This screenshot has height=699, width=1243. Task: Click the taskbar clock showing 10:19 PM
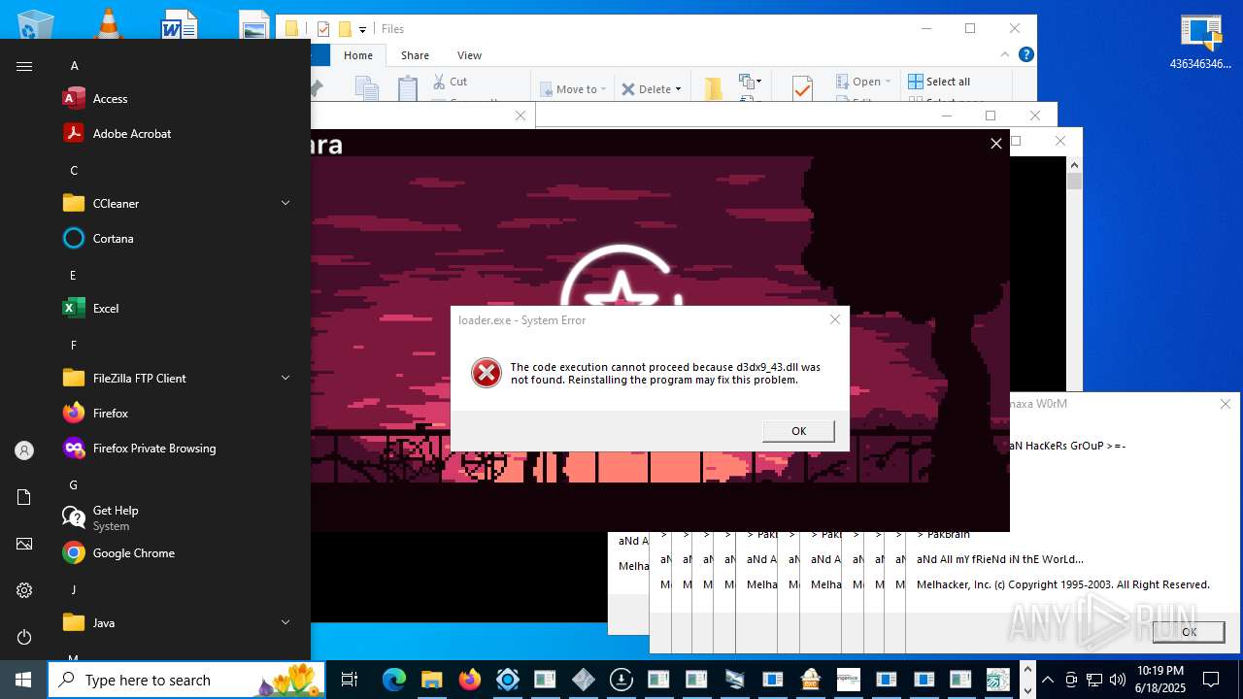[x=1160, y=679]
